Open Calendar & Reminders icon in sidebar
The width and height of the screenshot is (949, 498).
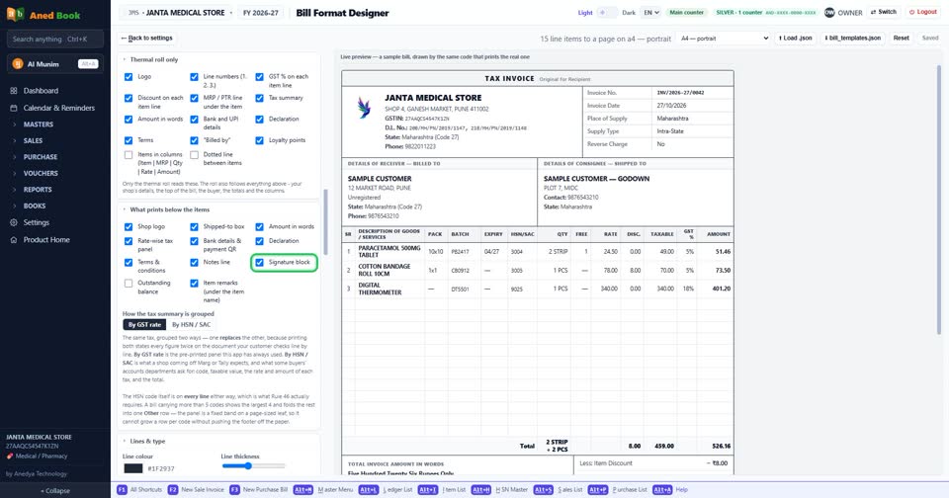[x=13, y=108]
